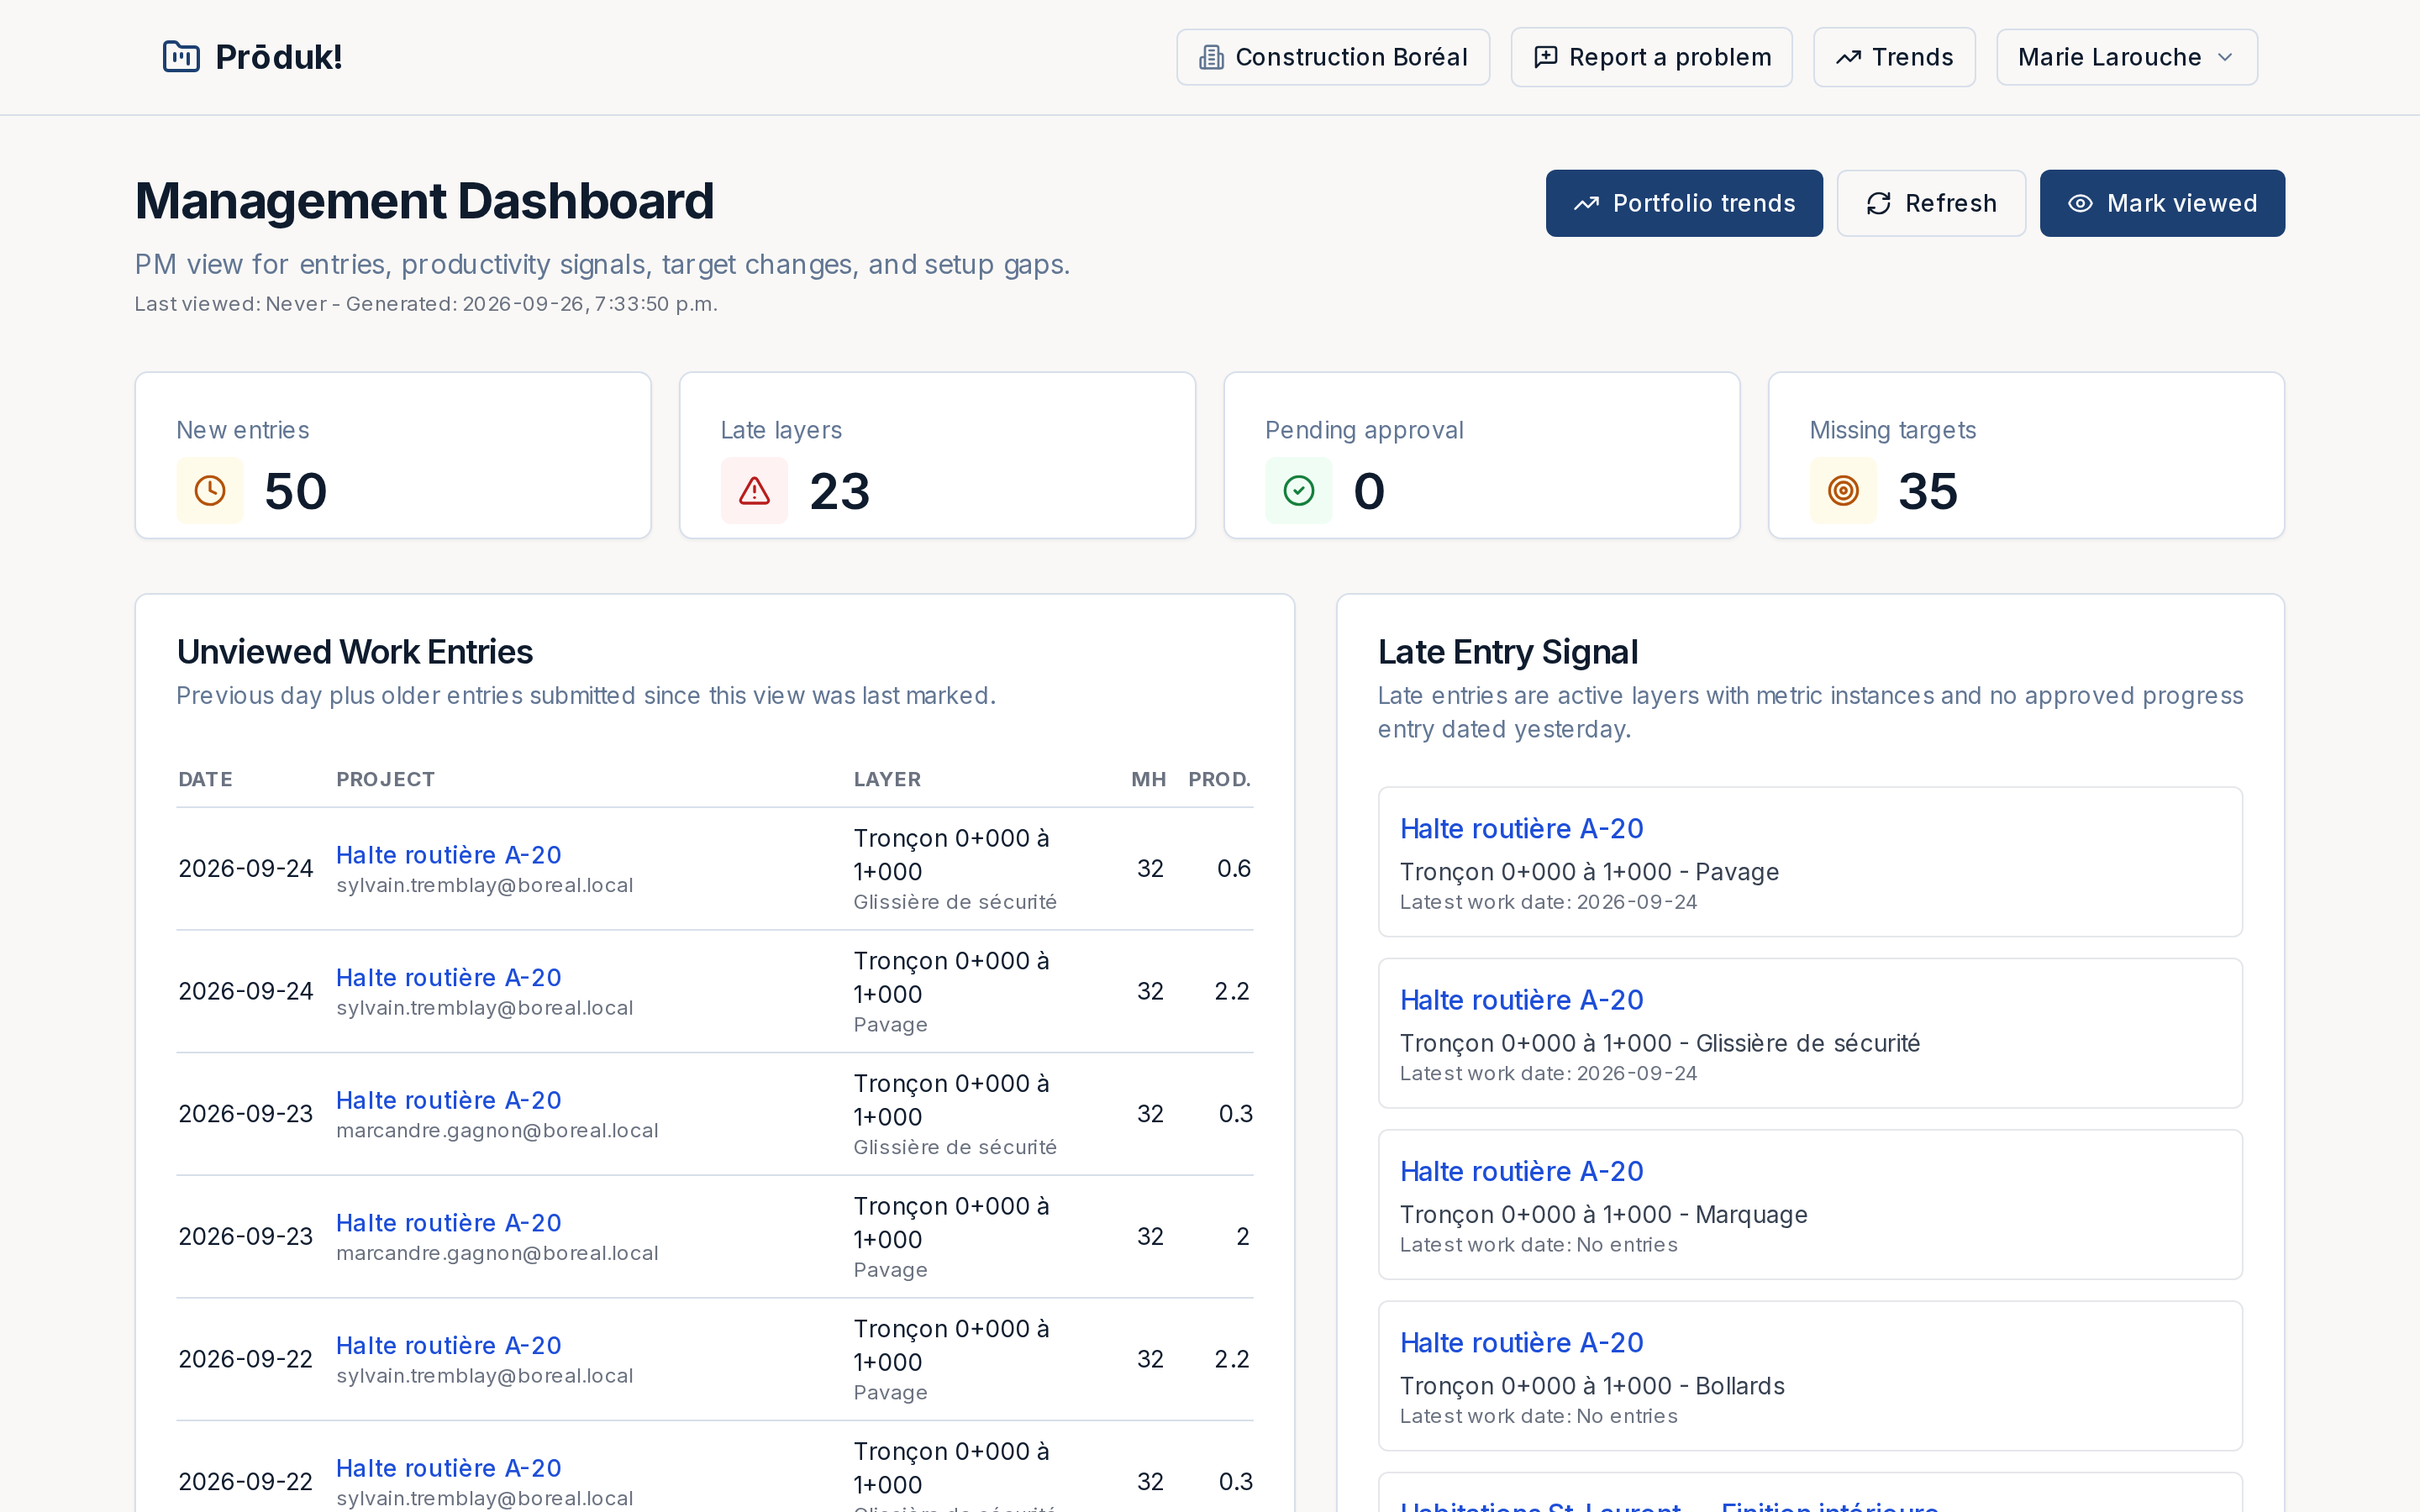Open the Construction Boréal company selector
The image size is (2420, 1512).
pyautogui.click(x=1332, y=57)
